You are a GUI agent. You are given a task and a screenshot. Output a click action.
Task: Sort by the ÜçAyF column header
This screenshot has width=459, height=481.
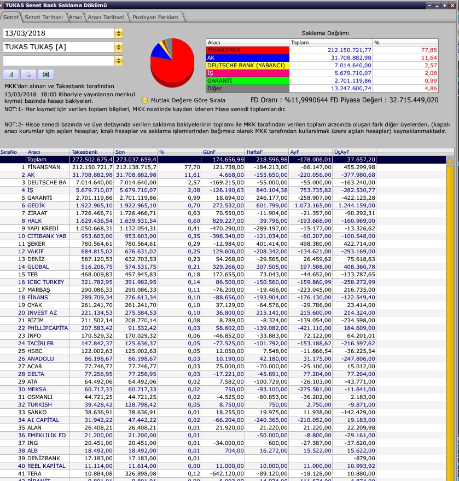tap(354, 152)
